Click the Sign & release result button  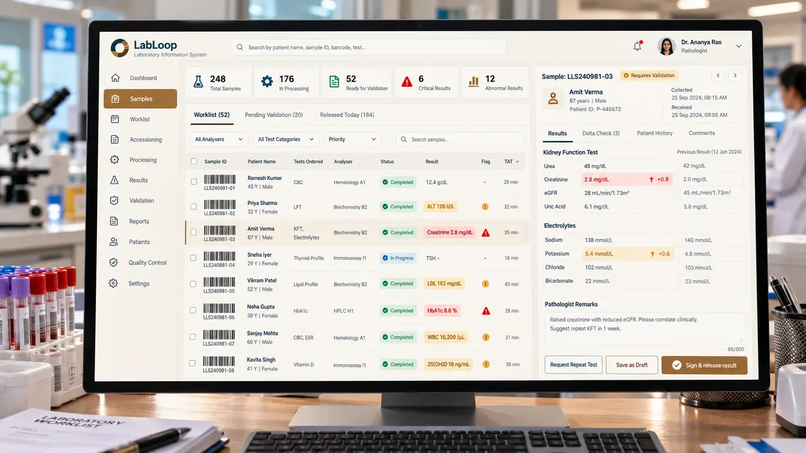coord(704,365)
